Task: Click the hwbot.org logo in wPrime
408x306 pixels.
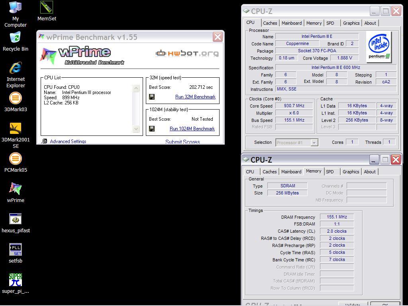Action: tap(187, 53)
